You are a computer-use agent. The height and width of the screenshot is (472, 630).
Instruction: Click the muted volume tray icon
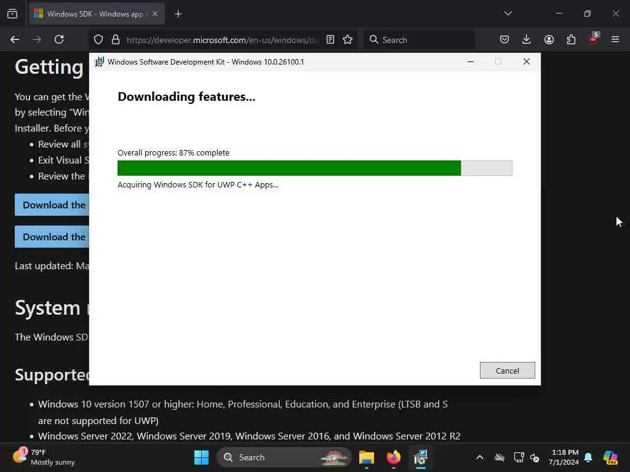click(535, 457)
